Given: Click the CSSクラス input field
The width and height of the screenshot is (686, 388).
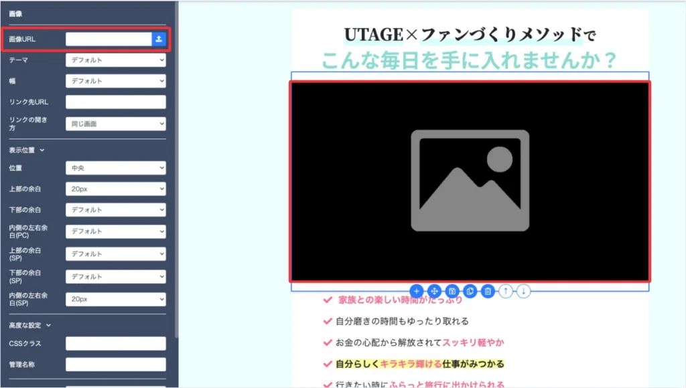Looking at the screenshot, I should pos(115,343).
